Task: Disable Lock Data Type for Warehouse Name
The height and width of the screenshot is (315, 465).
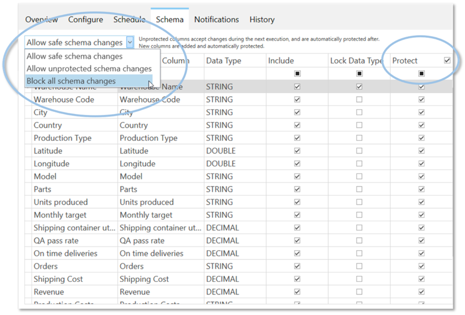Action: [359, 87]
